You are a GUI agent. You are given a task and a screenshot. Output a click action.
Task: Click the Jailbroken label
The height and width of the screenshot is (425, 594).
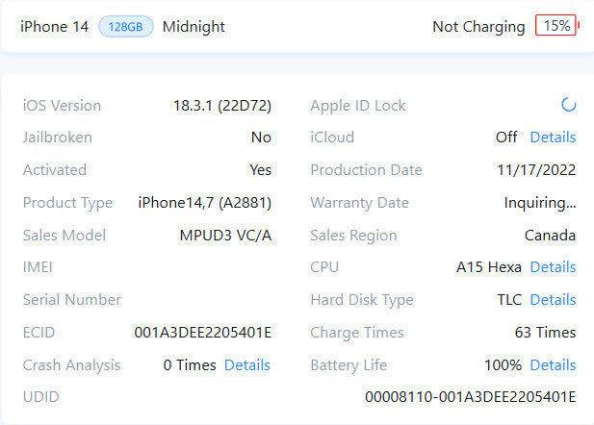pos(58,137)
